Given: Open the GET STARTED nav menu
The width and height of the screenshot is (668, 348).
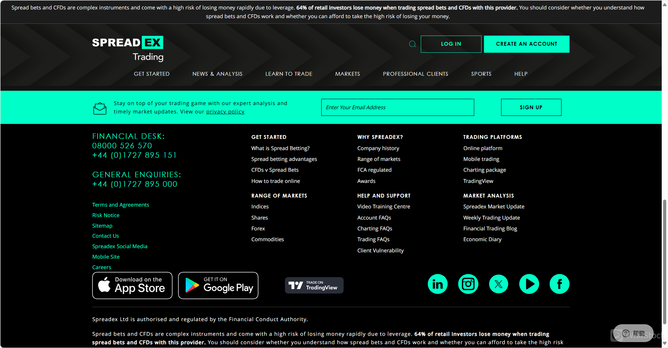Looking at the screenshot, I should point(152,74).
